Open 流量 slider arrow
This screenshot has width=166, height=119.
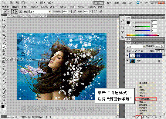(x=91, y=12)
